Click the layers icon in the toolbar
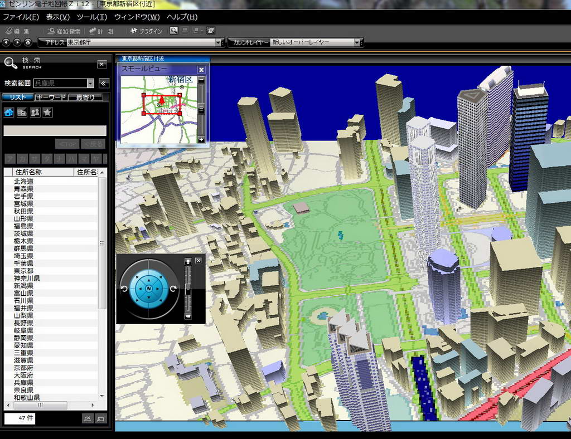This screenshot has height=439, width=571. 211,31
